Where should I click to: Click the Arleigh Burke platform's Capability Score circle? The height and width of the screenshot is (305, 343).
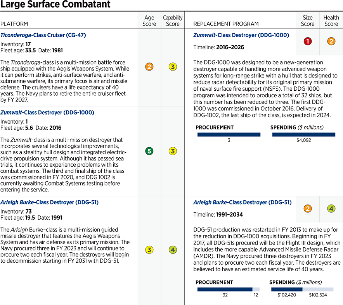[173, 250]
